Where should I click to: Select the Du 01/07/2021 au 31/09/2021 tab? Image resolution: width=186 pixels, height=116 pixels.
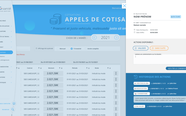tap(53, 62)
